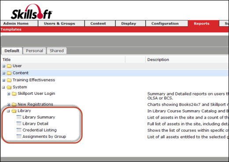
Task: Click the Assignments by Group report icon
Action: (x=19, y=137)
